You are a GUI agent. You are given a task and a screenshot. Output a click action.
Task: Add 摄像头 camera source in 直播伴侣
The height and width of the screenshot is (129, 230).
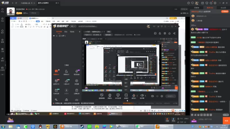110,96
